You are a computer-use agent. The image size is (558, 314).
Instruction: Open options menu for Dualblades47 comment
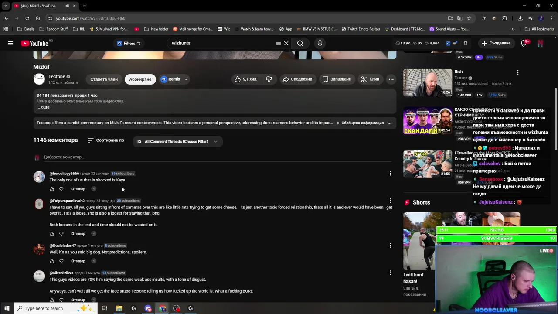click(x=391, y=246)
